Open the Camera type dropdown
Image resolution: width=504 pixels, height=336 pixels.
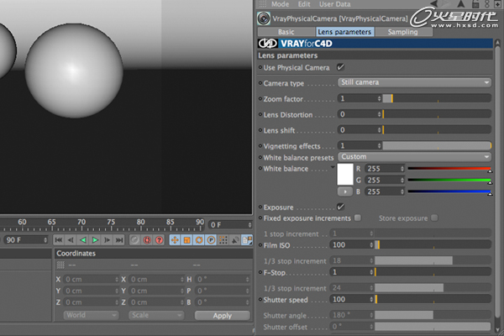pyautogui.click(x=414, y=82)
